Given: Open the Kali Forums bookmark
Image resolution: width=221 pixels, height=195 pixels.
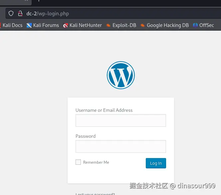Looking at the screenshot, I should [43, 25].
